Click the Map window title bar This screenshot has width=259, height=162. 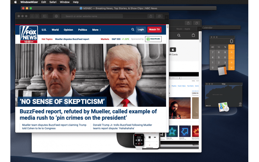[x=223, y=84]
